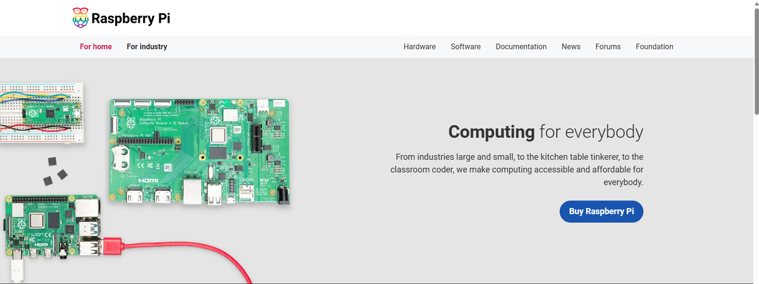Click the Raspberry Pi wordmark text

pos(131,18)
